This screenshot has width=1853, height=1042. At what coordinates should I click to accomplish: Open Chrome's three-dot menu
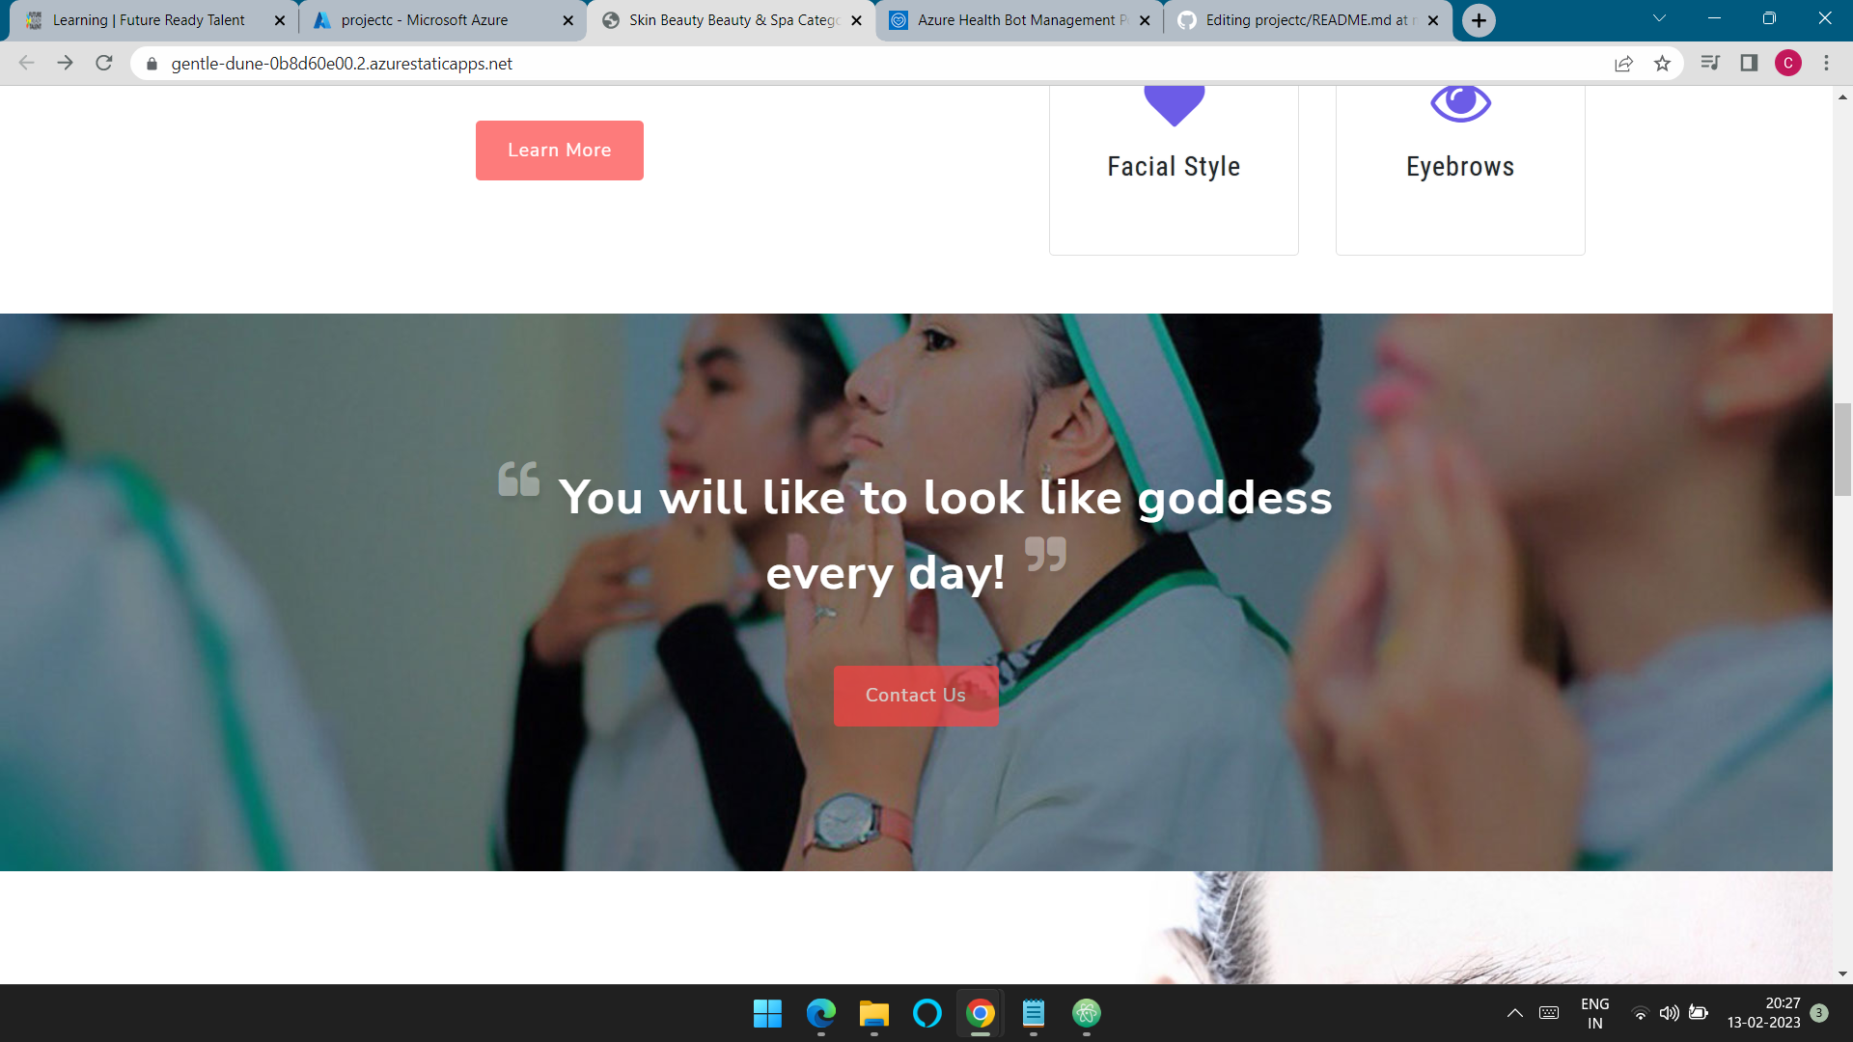(1826, 64)
